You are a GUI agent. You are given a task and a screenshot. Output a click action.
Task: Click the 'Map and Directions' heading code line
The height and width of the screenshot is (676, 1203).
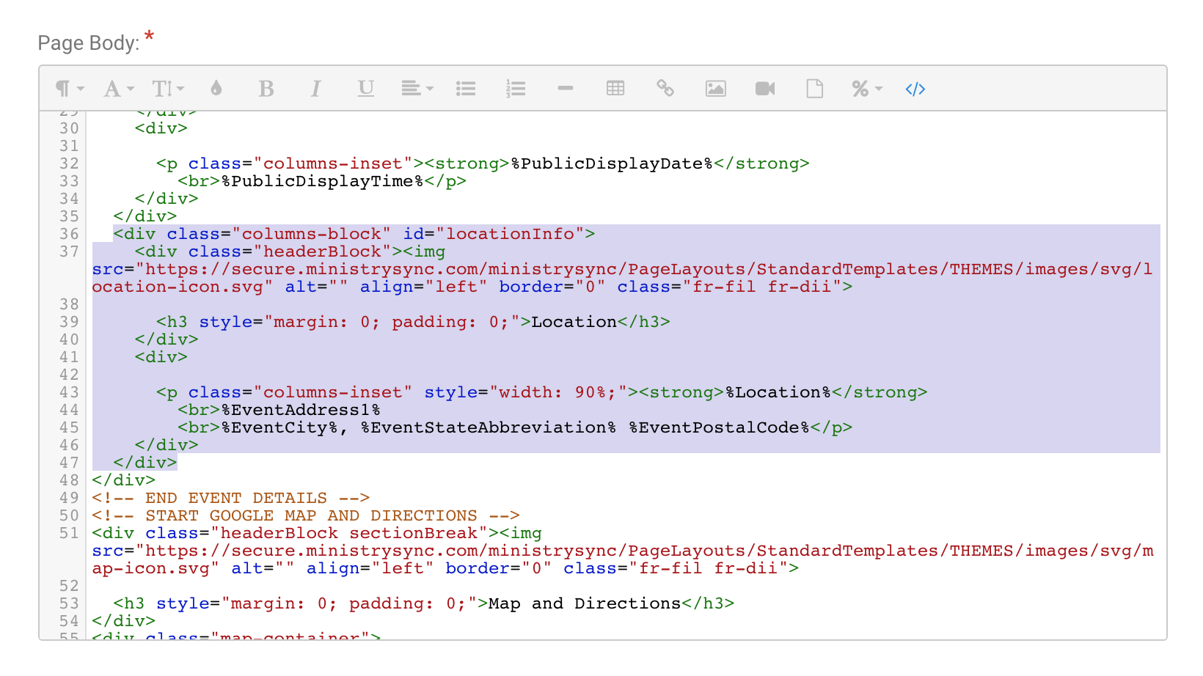tap(423, 603)
